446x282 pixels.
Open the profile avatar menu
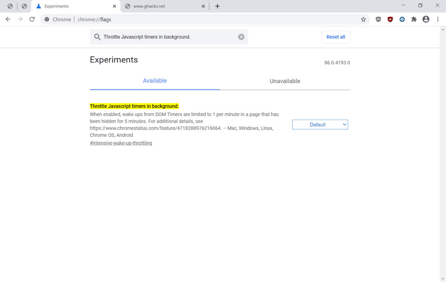[x=426, y=19]
